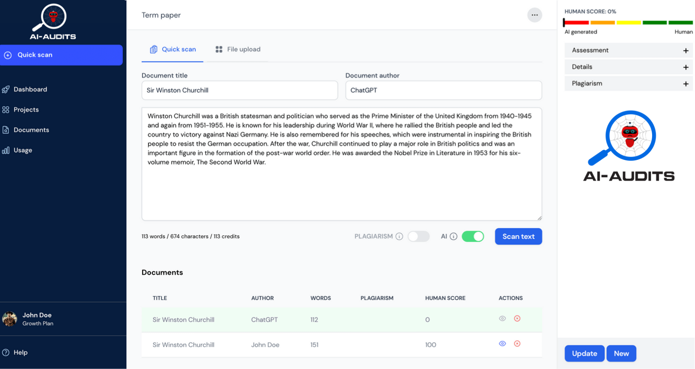Click the Help question mark icon
The image size is (695, 369).
(x=6, y=352)
